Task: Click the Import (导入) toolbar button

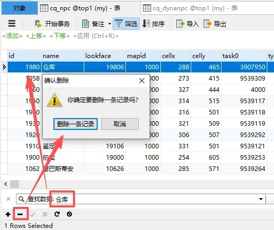Action: 187,24
